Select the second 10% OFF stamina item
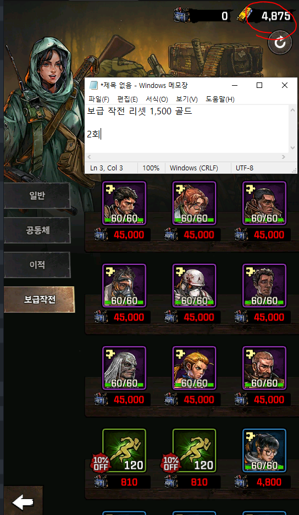Viewport: 299px width, 515px height. (194, 451)
